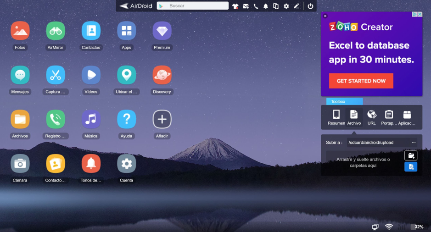Click the shirt theme icon in top bar

coord(235,6)
